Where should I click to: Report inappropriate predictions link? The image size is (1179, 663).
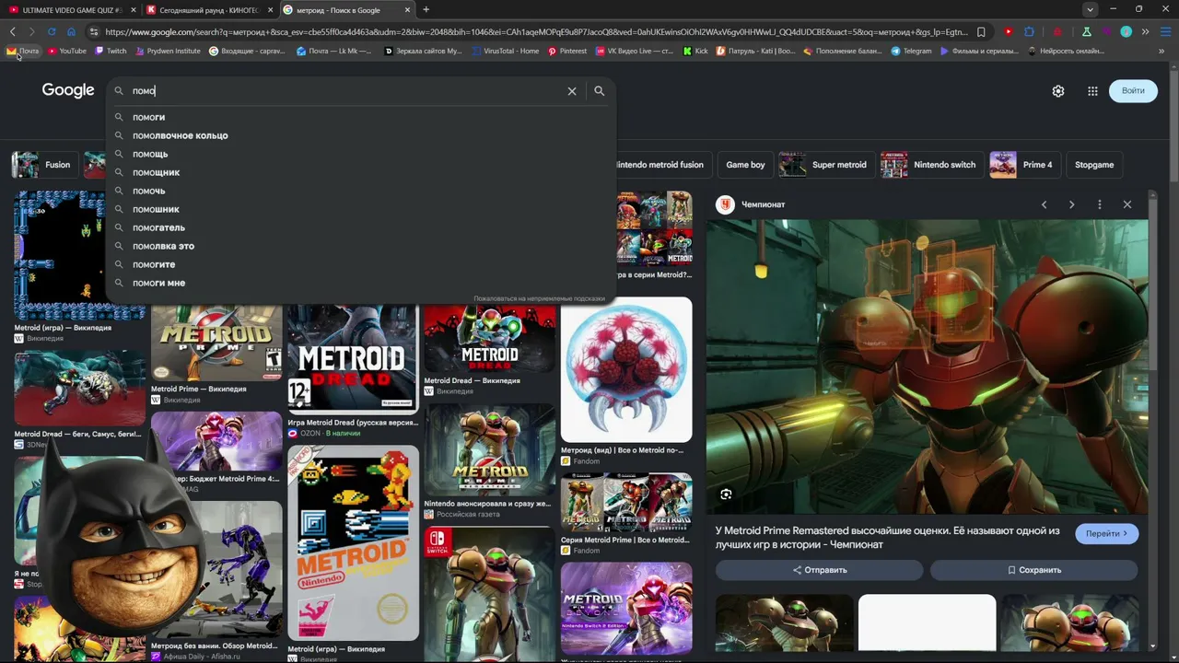click(x=539, y=298)
